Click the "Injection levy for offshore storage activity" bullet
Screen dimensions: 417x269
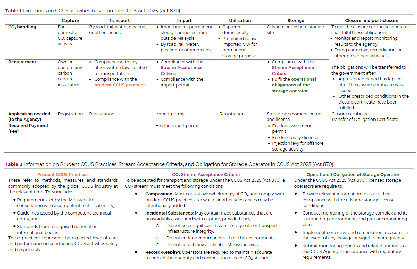click(298, 146)
